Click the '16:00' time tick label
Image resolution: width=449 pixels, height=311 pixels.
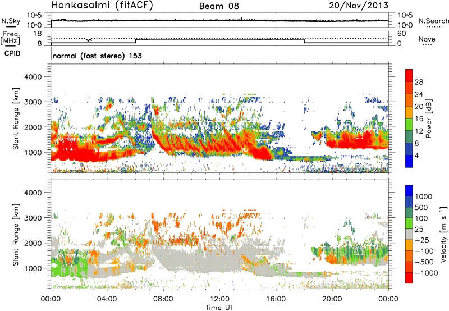pos(276,299)
